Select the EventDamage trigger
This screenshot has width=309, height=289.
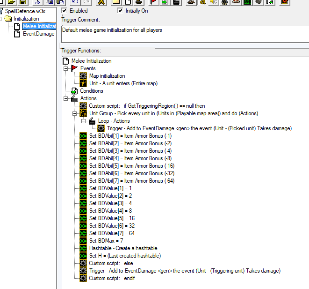pos(39,34)
